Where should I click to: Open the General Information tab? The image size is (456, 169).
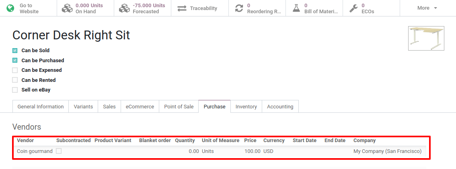click(40, 107)
